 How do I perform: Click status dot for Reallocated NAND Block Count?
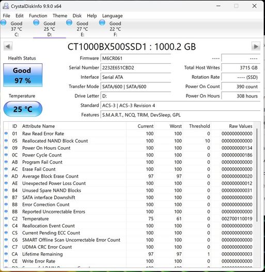[6, 140]
